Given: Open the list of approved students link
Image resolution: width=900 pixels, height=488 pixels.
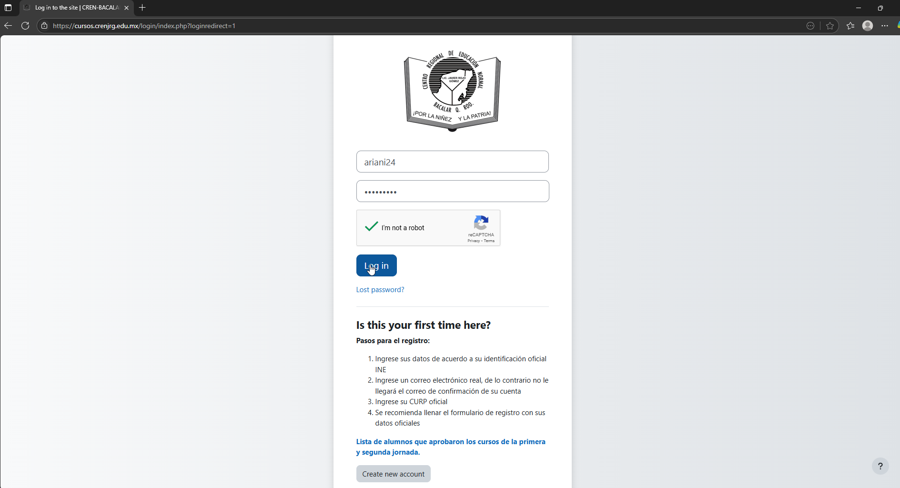Looking at the screenshot, I should coord(451,447).
